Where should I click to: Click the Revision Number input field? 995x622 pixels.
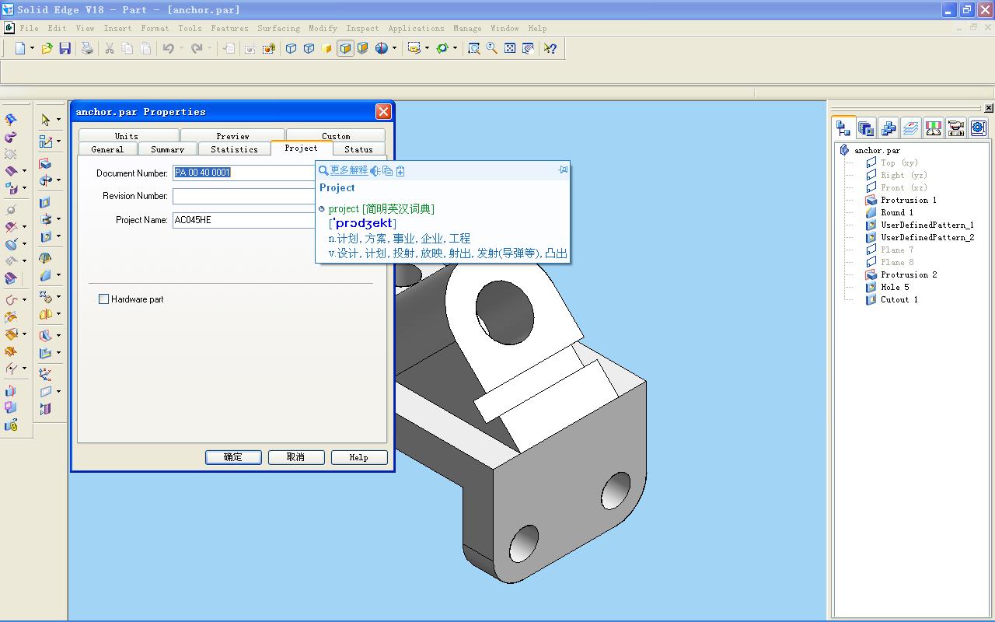pos(244,196)
